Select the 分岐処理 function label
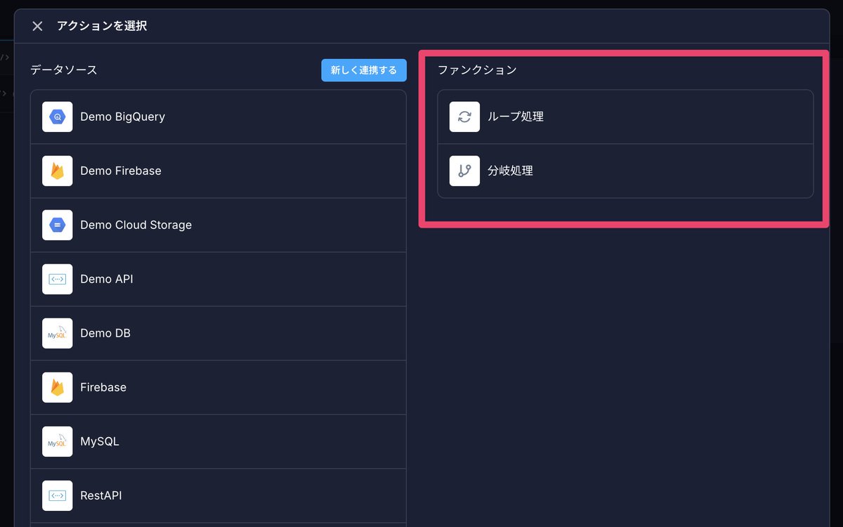 click(x=510, y=171)
